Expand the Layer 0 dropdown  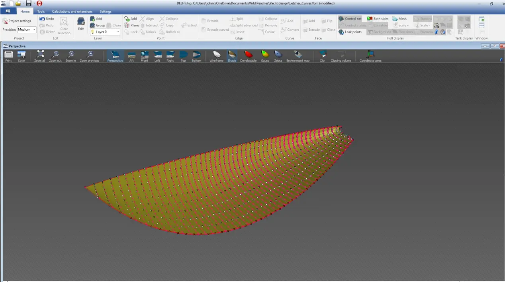[105, 32]
